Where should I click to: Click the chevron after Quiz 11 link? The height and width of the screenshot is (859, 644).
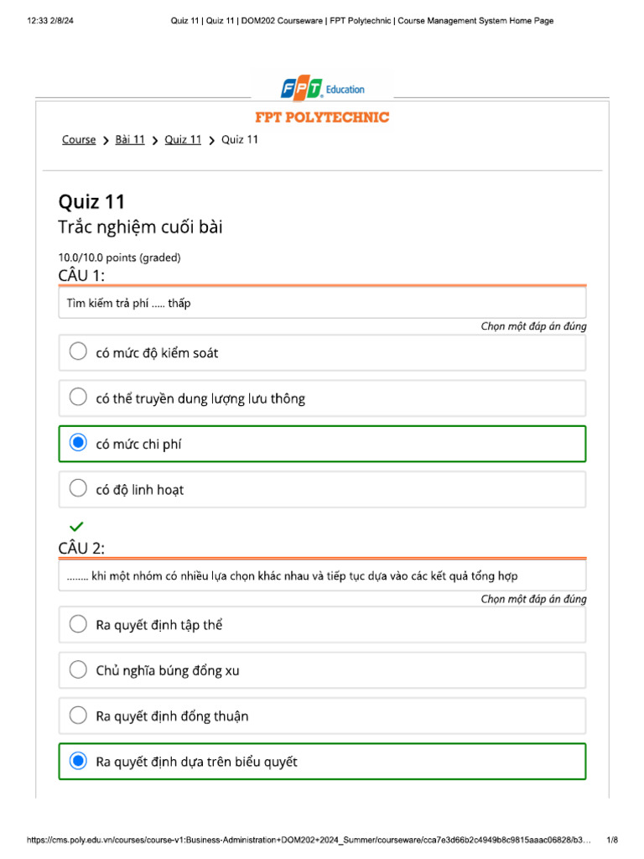point(211,141)
